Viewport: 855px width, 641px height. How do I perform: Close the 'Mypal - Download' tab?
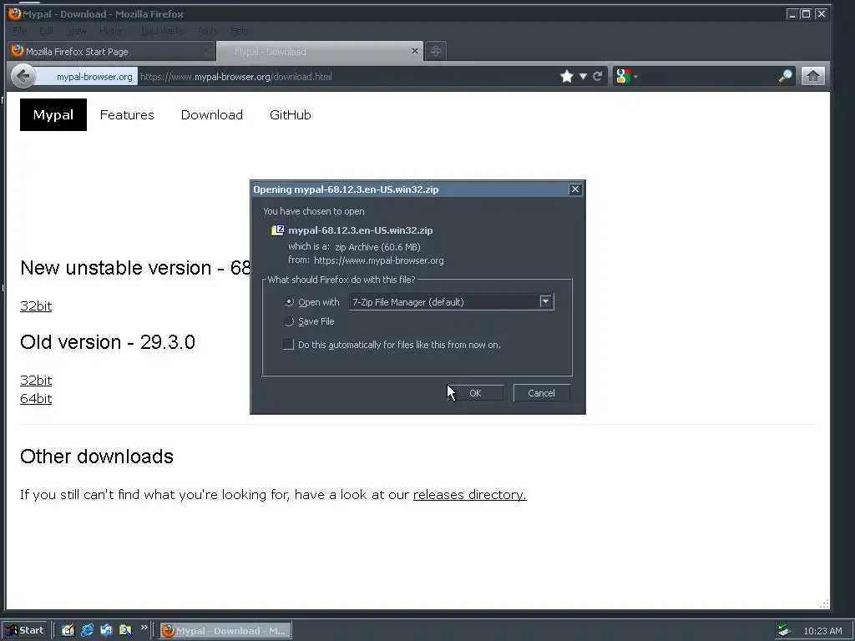tap(414, 51)
